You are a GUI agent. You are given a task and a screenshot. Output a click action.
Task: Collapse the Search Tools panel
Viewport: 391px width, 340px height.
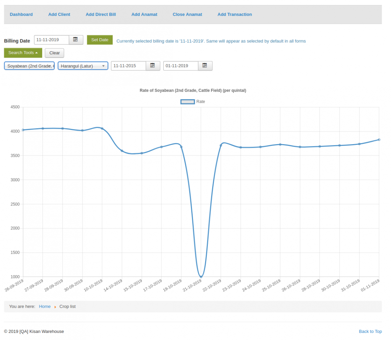pos(23,53)
